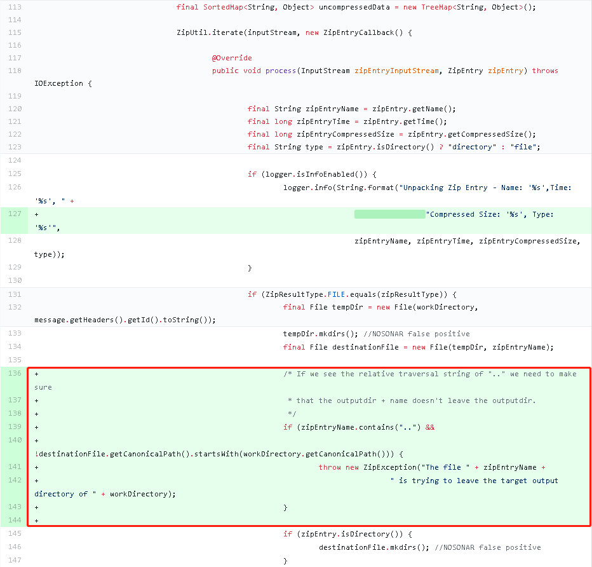Click added line number 139
This screenshot has width=592, height=567.
[x=15, y=427]
